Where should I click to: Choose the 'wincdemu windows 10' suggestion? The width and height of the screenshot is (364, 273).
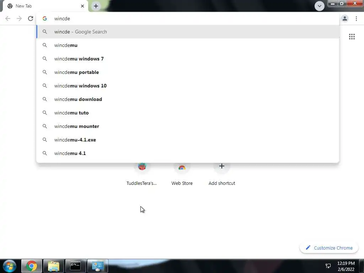pyautogui.click(x=188, y=86)
